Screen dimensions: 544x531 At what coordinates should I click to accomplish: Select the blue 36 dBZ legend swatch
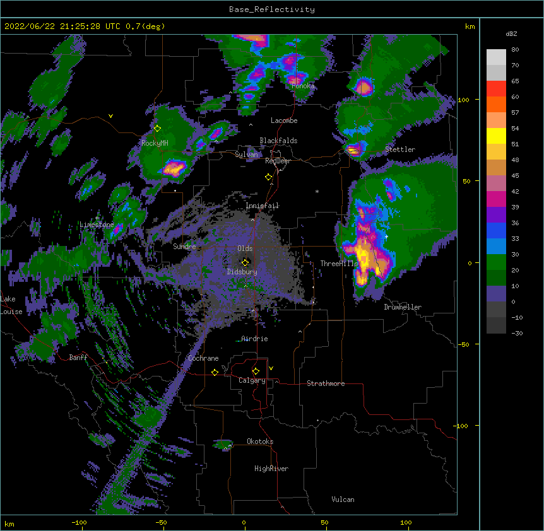(496, 230)
